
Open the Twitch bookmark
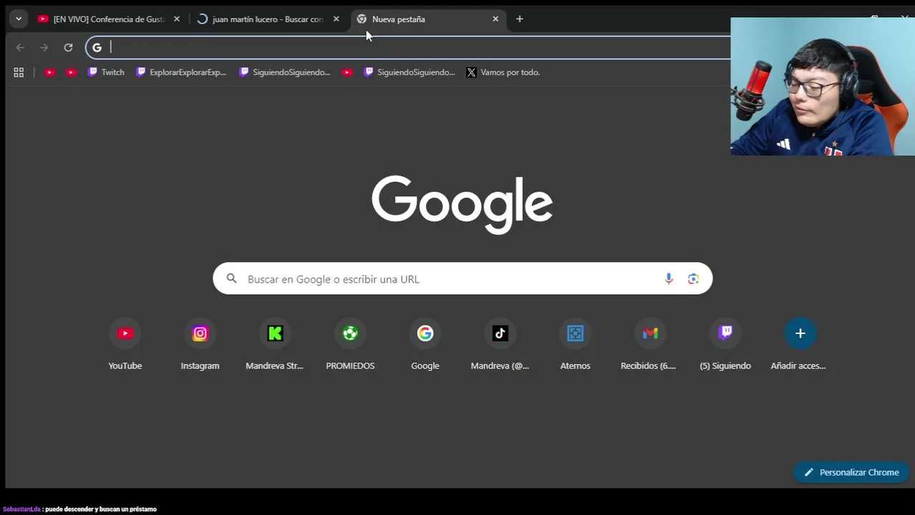click(106, 72)
